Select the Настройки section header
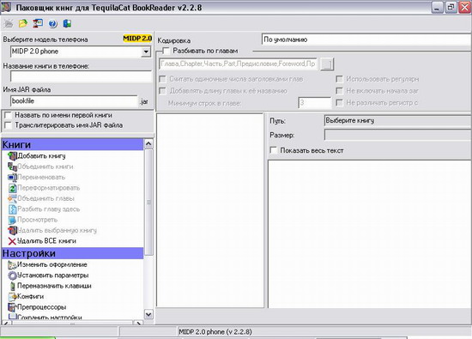Image resolution: width=472 pixels, height=339 pixels. pos(73,253)
